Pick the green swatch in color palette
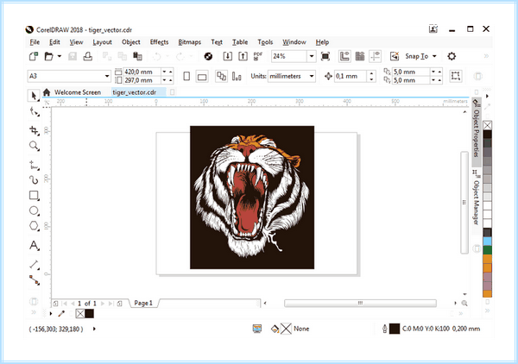Screen dimensions: 518x364 pyautogui.click(x=487, y=250)
